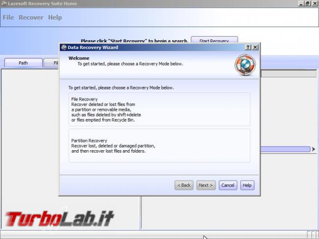Click the horizontal scrollbar thumb in right pane
The width and height of the screenshot is (319, 239).
tap(286, 149)
